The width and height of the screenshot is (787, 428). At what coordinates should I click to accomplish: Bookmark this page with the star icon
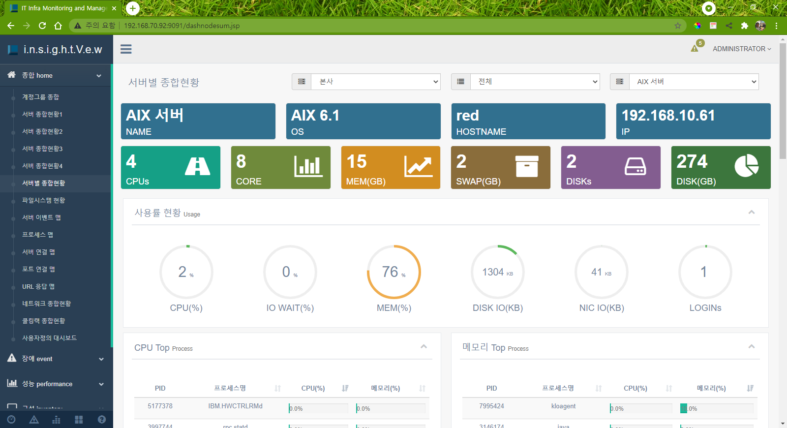pyautogui.click(x=678, y=26)
